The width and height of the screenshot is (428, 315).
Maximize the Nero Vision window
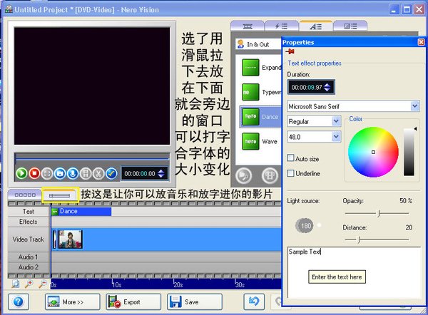point(407,10)
